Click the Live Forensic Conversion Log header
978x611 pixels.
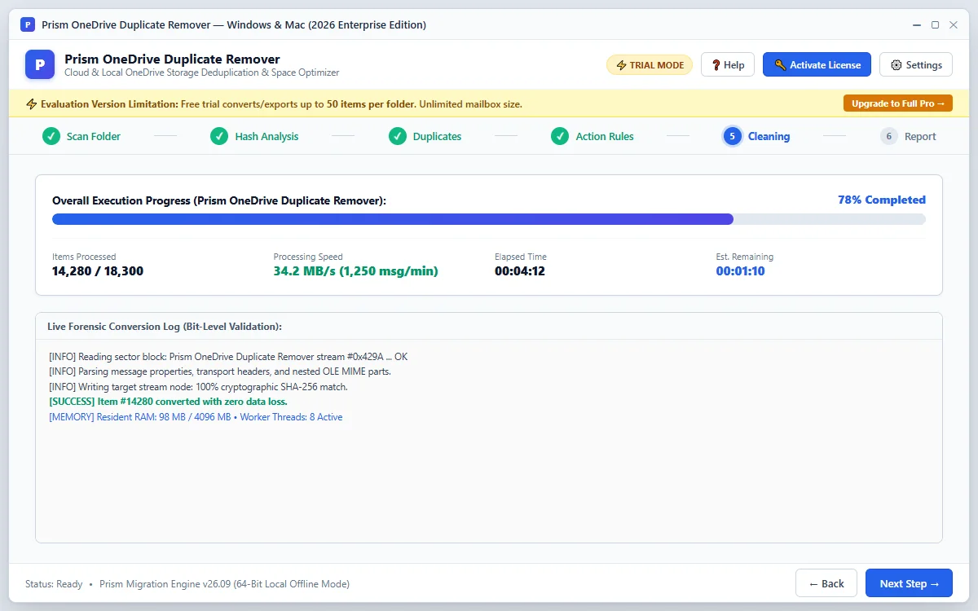coord(165,326)
